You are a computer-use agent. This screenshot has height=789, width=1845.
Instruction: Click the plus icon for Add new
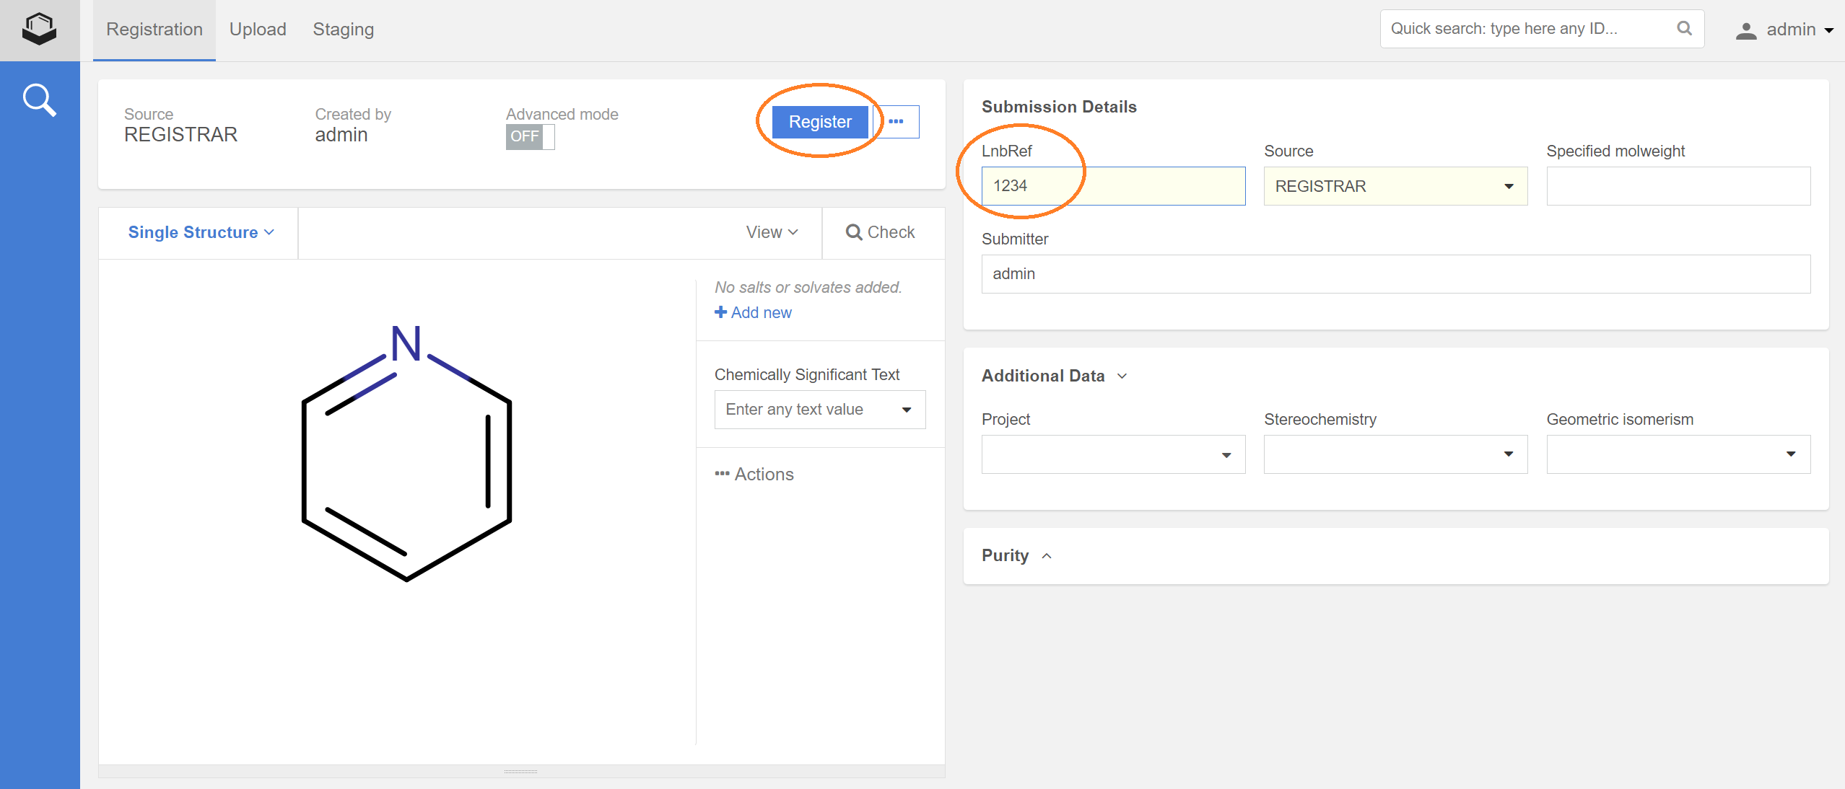point(720,312)
